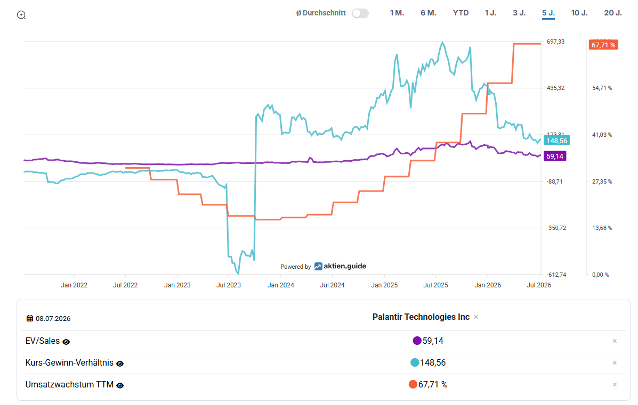The width and height of the screenshot is (638, 405).
Task: Hide the EV/Sales line via eye icon
Action: pos(66,342)
